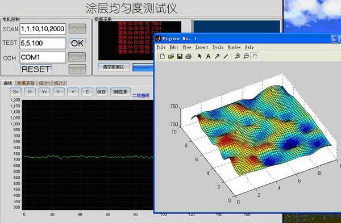Choose the Insert Text tool (A)
Viewport: 341px width, 223px height.
point(208,56)
